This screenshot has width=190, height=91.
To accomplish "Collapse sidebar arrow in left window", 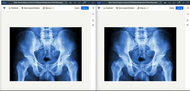I will click(93, 14).
